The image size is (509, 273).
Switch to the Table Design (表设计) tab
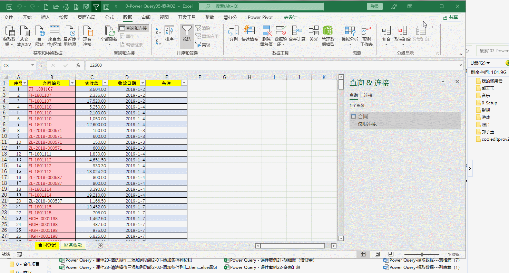click(291, 17)
